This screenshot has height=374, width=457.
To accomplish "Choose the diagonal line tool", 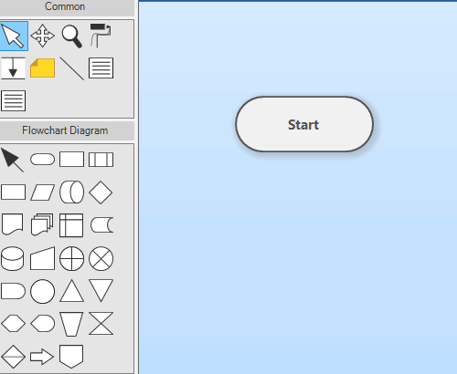I will coord(72,68).
